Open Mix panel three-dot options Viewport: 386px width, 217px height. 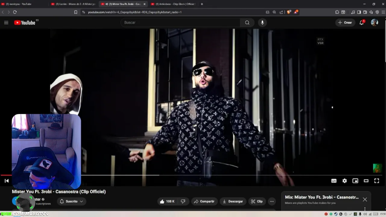coord(365,209)
